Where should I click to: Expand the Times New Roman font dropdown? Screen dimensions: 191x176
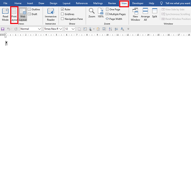click(61, 29)
